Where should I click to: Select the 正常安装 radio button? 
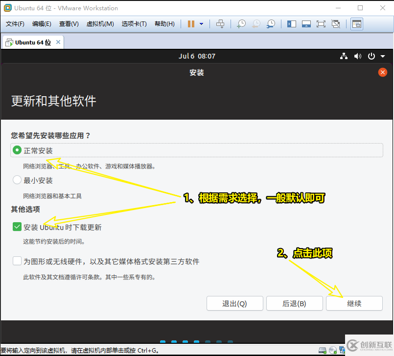pyautogui.click(x=17, y=150)
